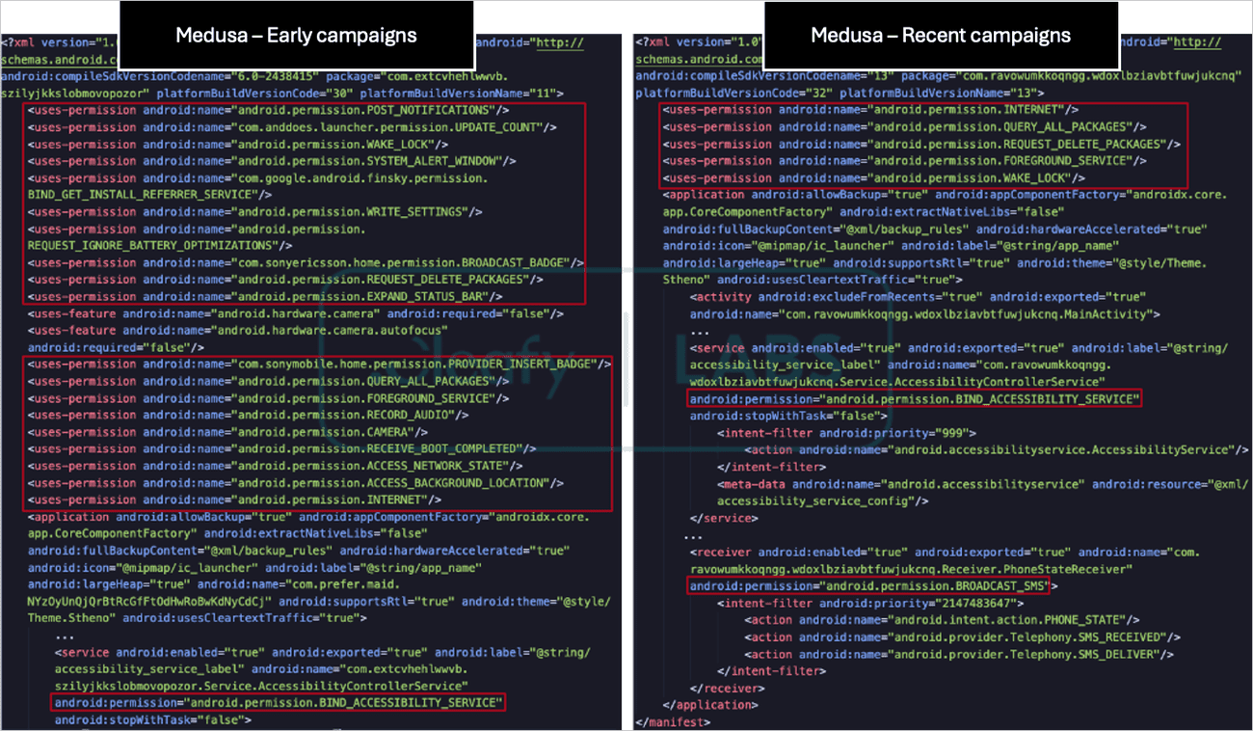1253x731 pixels.
Task: Select WAKE_LOCK line in Early campaigns panel
Action: coord(238,145)
